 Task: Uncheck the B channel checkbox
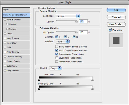74,37
